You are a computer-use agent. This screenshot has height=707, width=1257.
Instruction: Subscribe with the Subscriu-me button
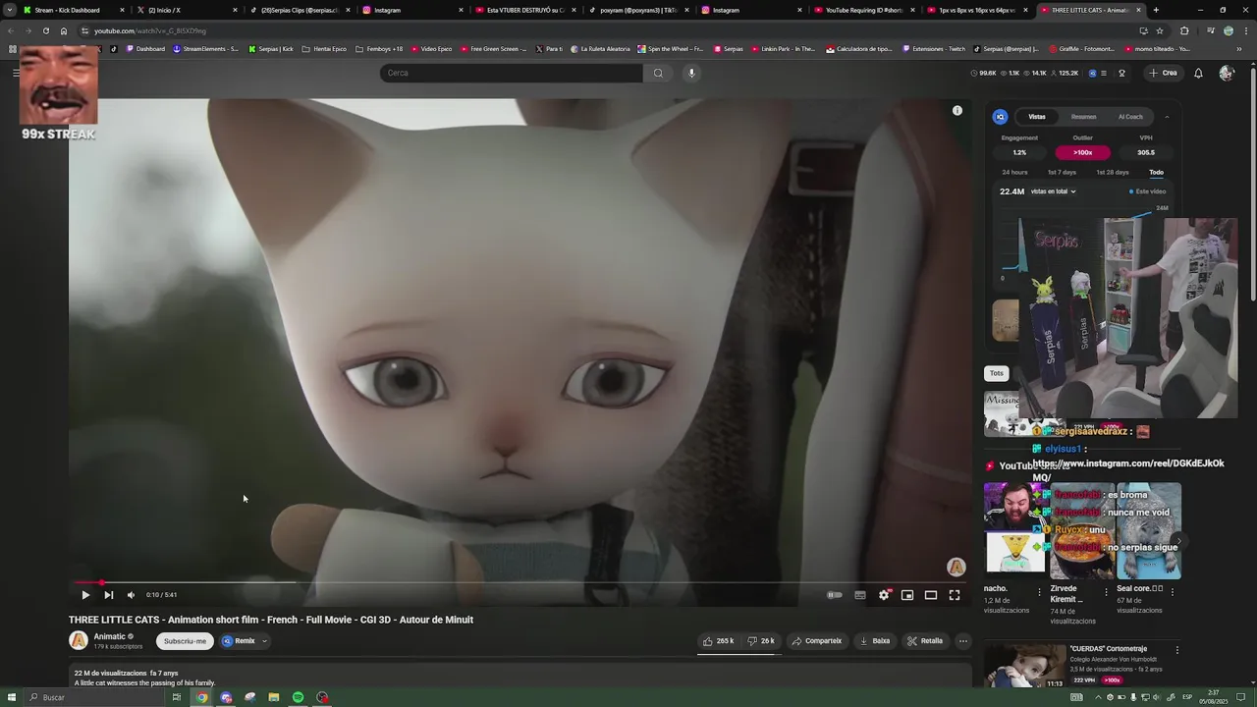tap(185, 641)
